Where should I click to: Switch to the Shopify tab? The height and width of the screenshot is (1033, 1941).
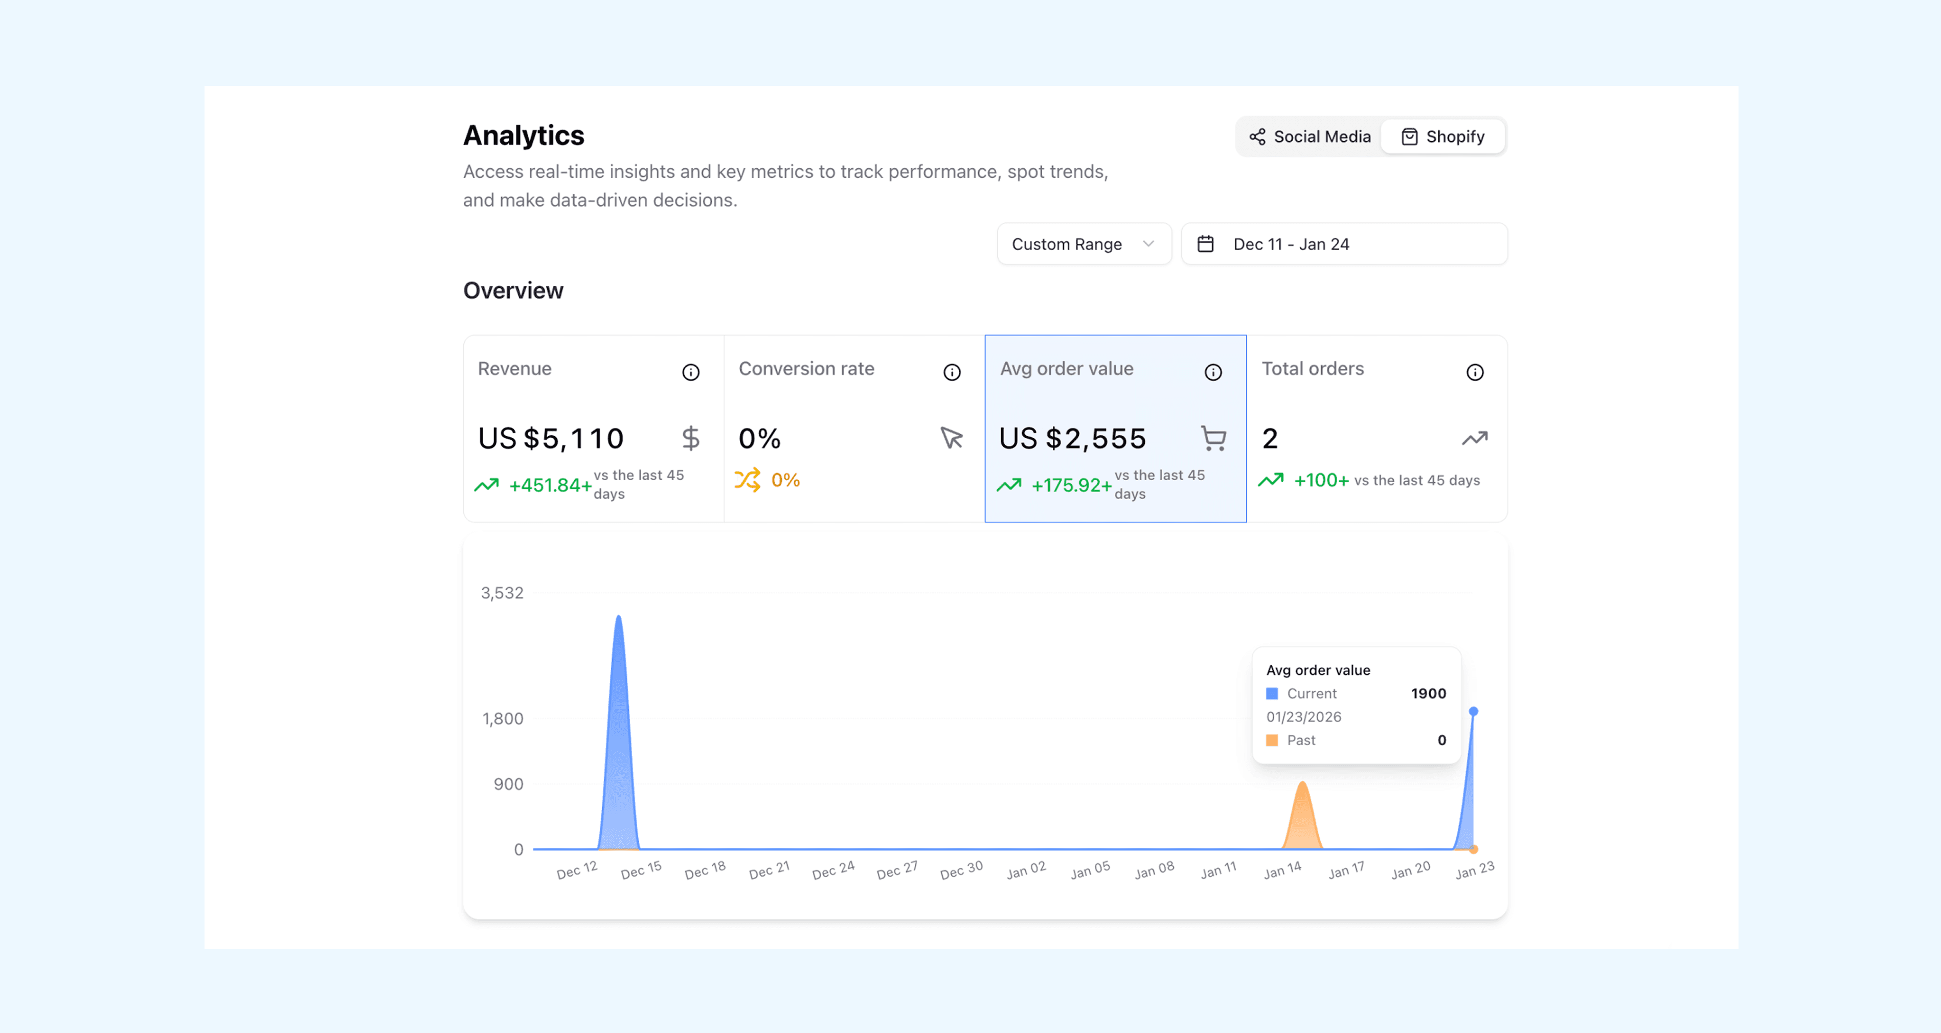tap(1442, 137)
